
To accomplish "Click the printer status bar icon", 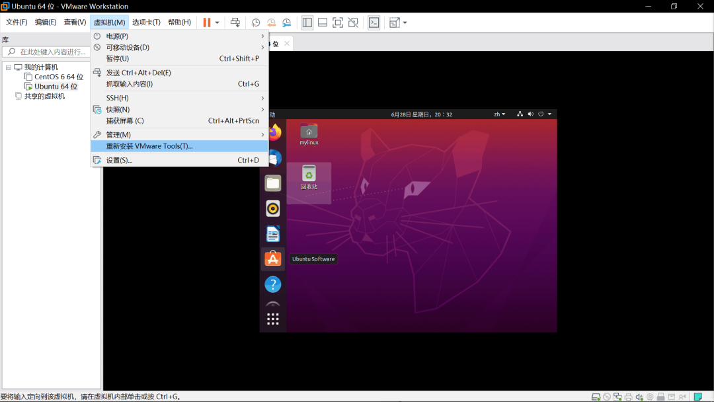I will point(629,397).
